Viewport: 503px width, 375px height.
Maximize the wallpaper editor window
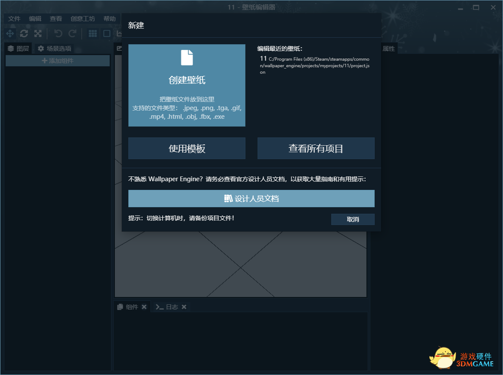click(476, 7)
